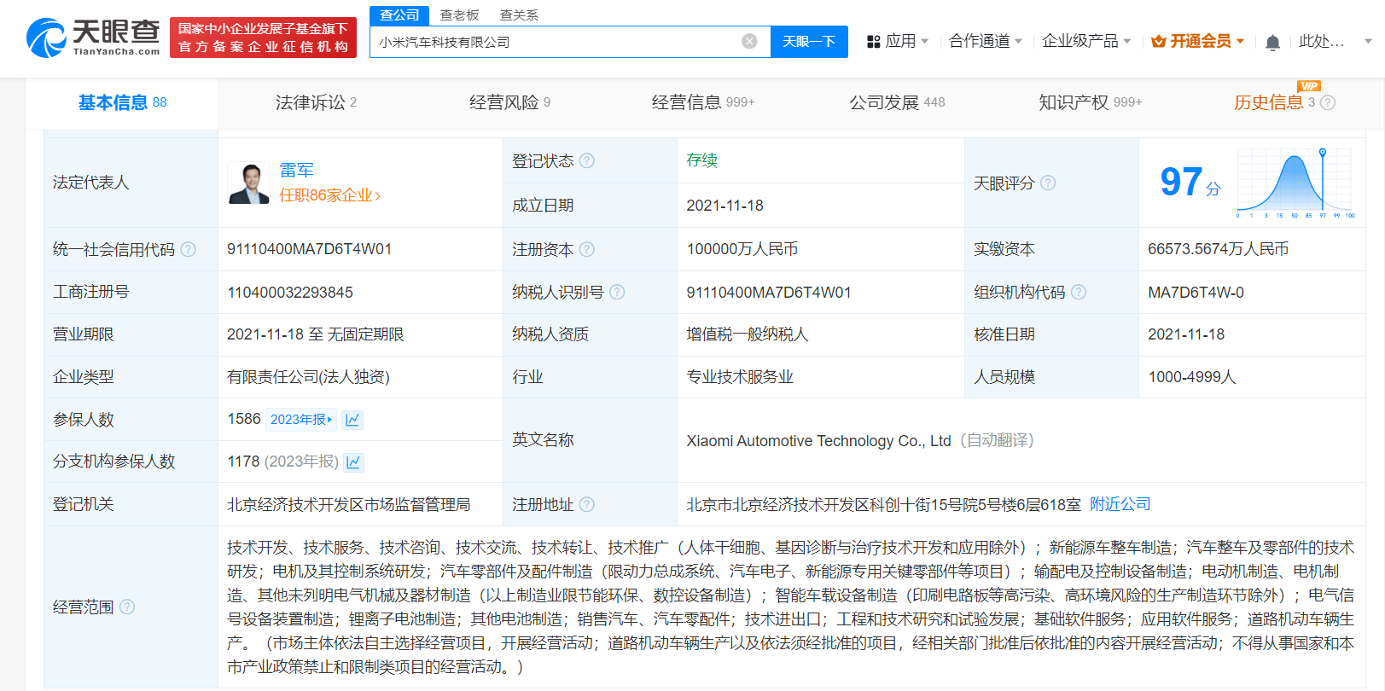Click credit code 91110400MA7D6T4W01 under 统一社会信用代码

tap(309, 249)
